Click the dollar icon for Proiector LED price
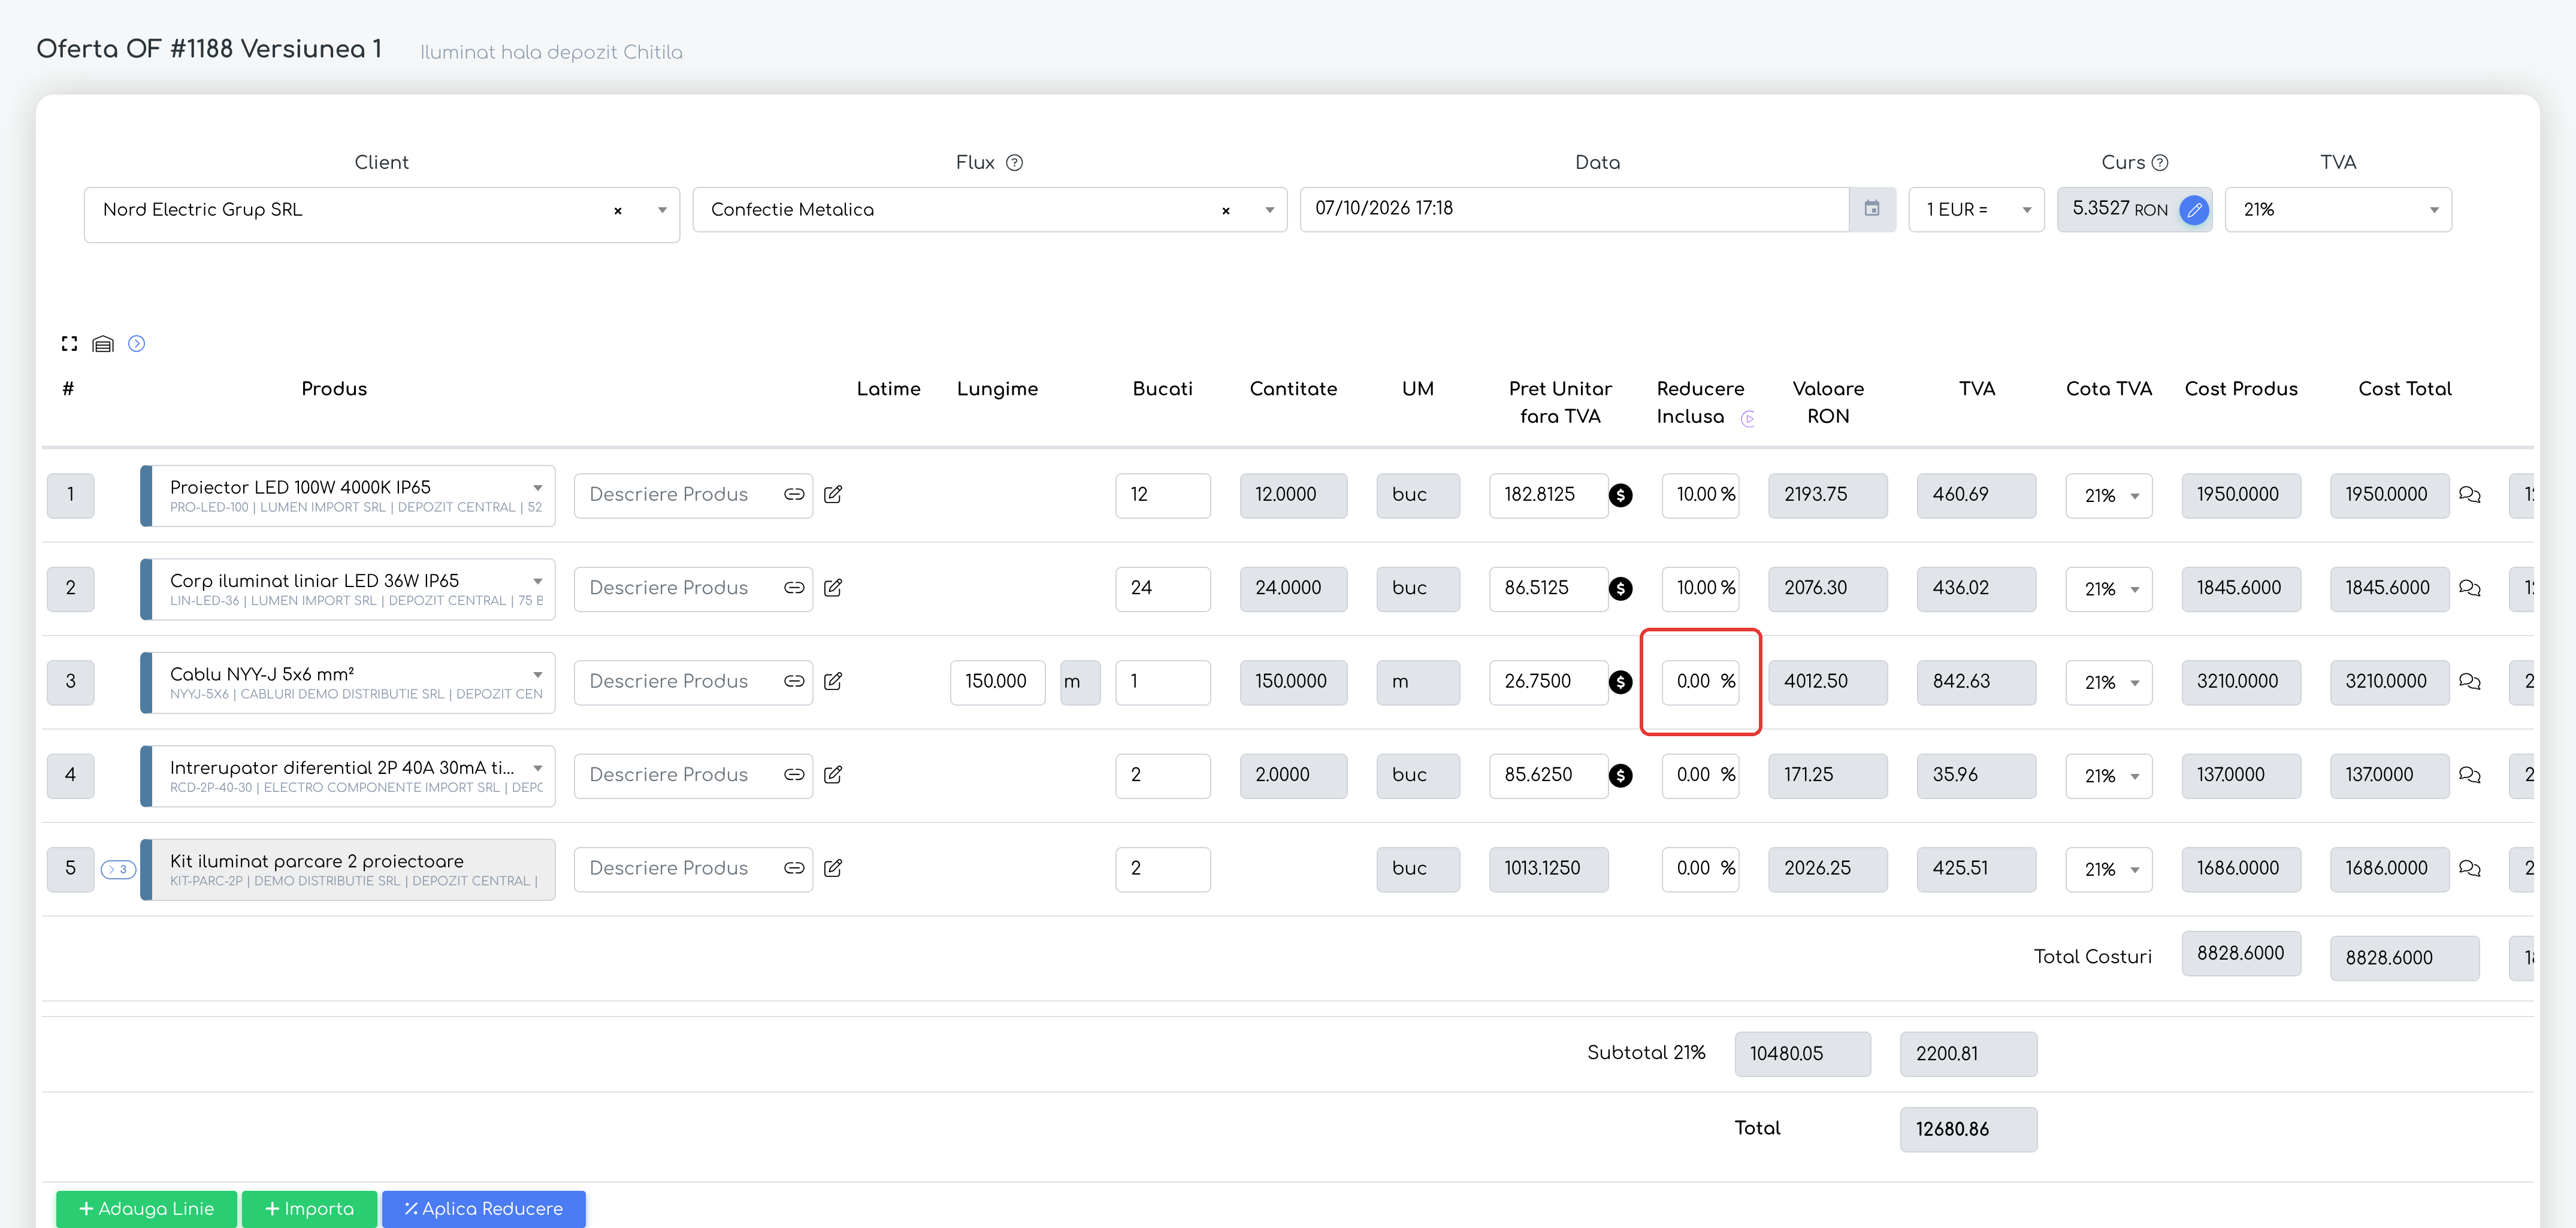This screenshot has height=1228, width=2576. [1621, 495]
